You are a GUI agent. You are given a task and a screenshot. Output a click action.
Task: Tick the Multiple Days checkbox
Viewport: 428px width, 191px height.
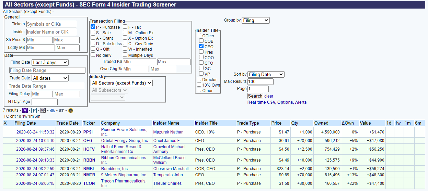coord(125,55)
